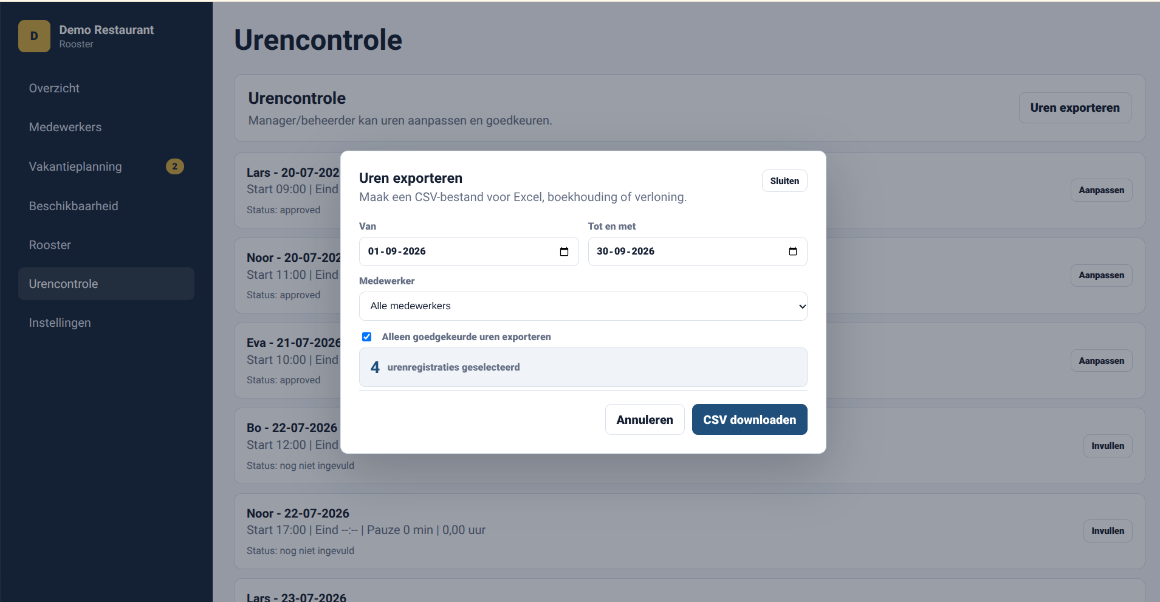Screen dimensions: 1160x602
Task: Select Urencontrole sidebar item
Action: pyautogui.click(x=106, y=284)
